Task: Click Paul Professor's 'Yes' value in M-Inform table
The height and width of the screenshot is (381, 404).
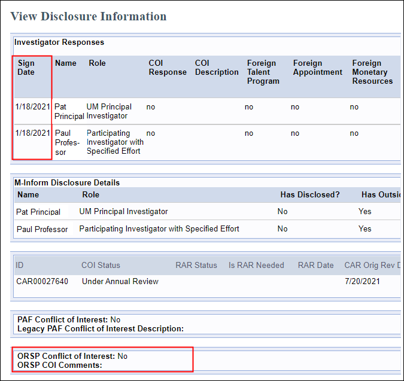Action: (x=365, y=229)
